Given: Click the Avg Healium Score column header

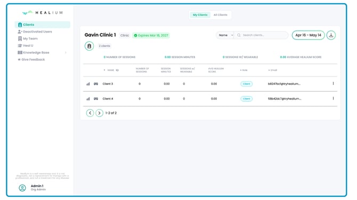Looking at the screenshot, I should 216,70.
